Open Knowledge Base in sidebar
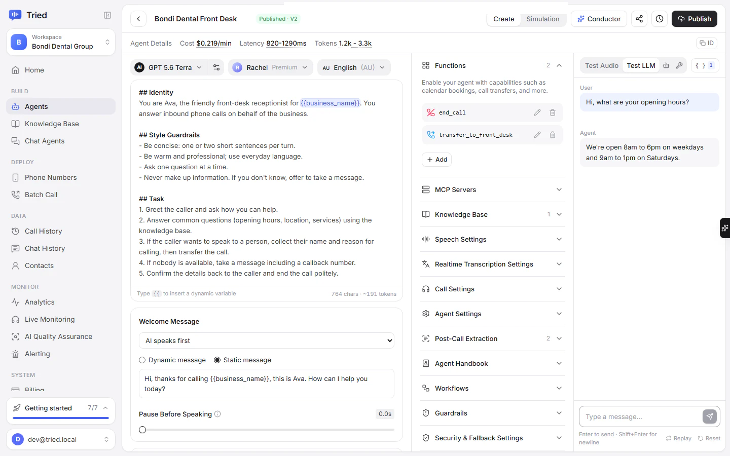730x456 pixels. [61, 124]
